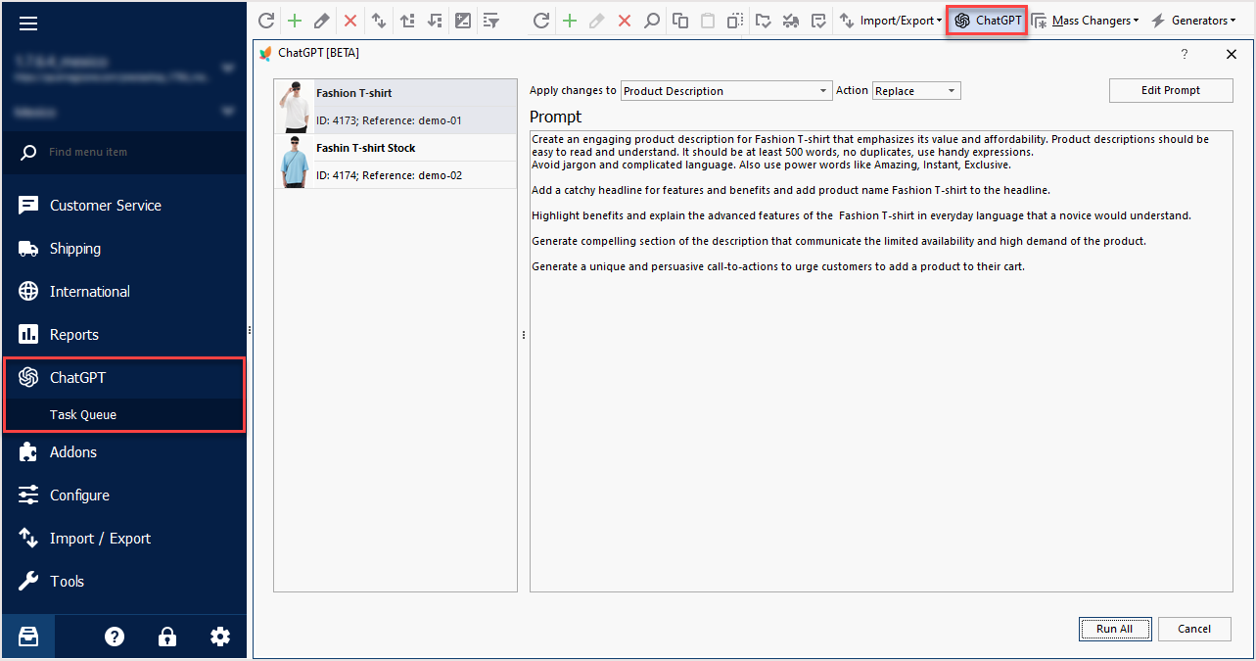Click the green plus icon beside the dark pencil
1256x661 pixels.
294,21
